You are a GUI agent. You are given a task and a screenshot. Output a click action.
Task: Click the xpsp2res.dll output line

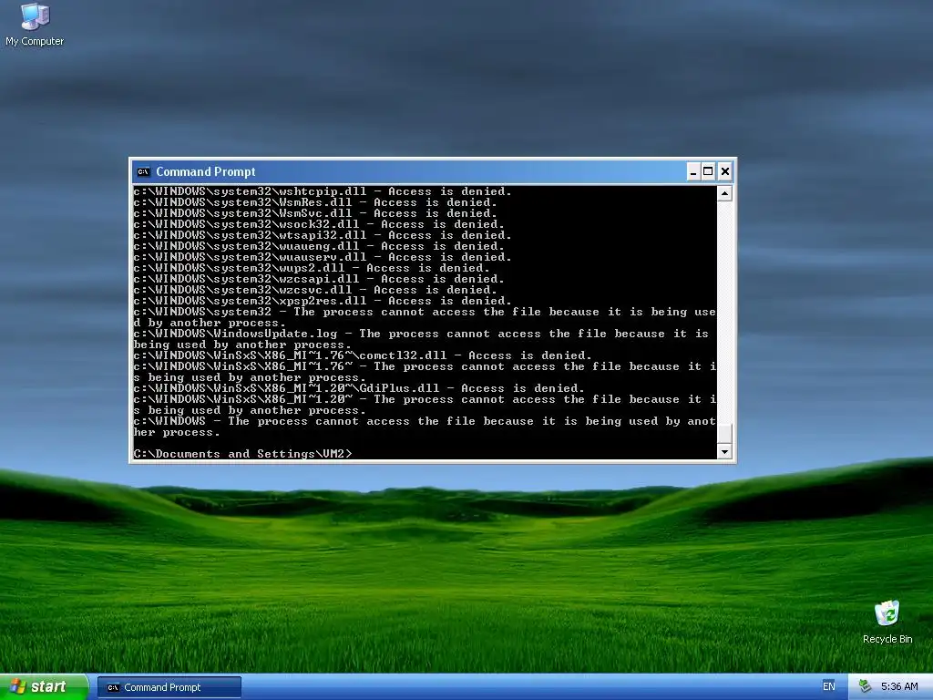pyautogui.click(x=323, y=301)
